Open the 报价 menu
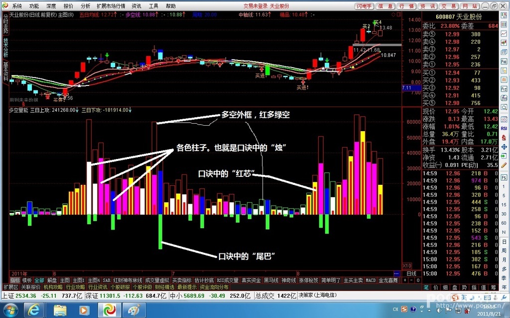 click(x=68, y=6)
